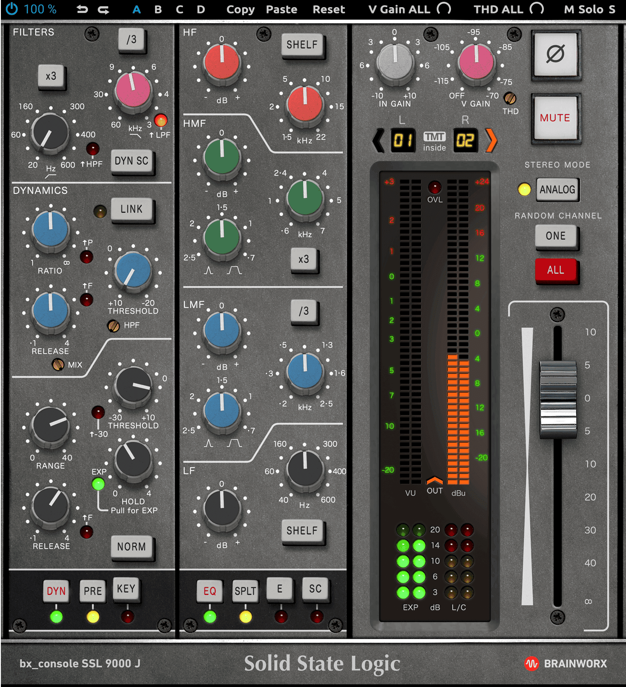The height and width of the screenshot is (687, 626).
Task: Click the pink V GAIN knob
Action: click(476, 63)
